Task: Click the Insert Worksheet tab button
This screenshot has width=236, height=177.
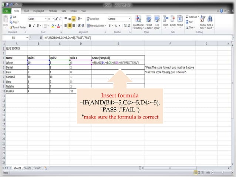Action: pyautogui.click(x=46, y=168)
